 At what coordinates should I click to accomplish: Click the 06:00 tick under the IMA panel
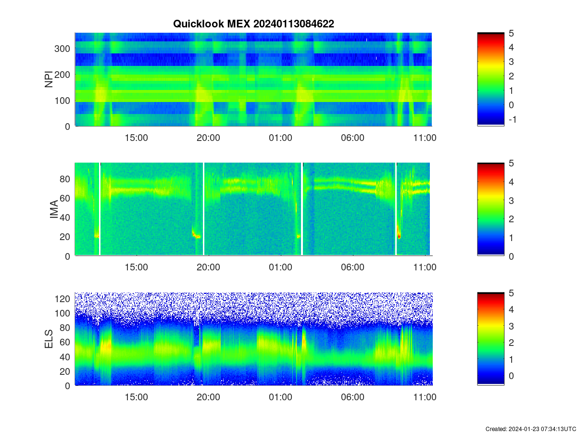coord(352,267)
